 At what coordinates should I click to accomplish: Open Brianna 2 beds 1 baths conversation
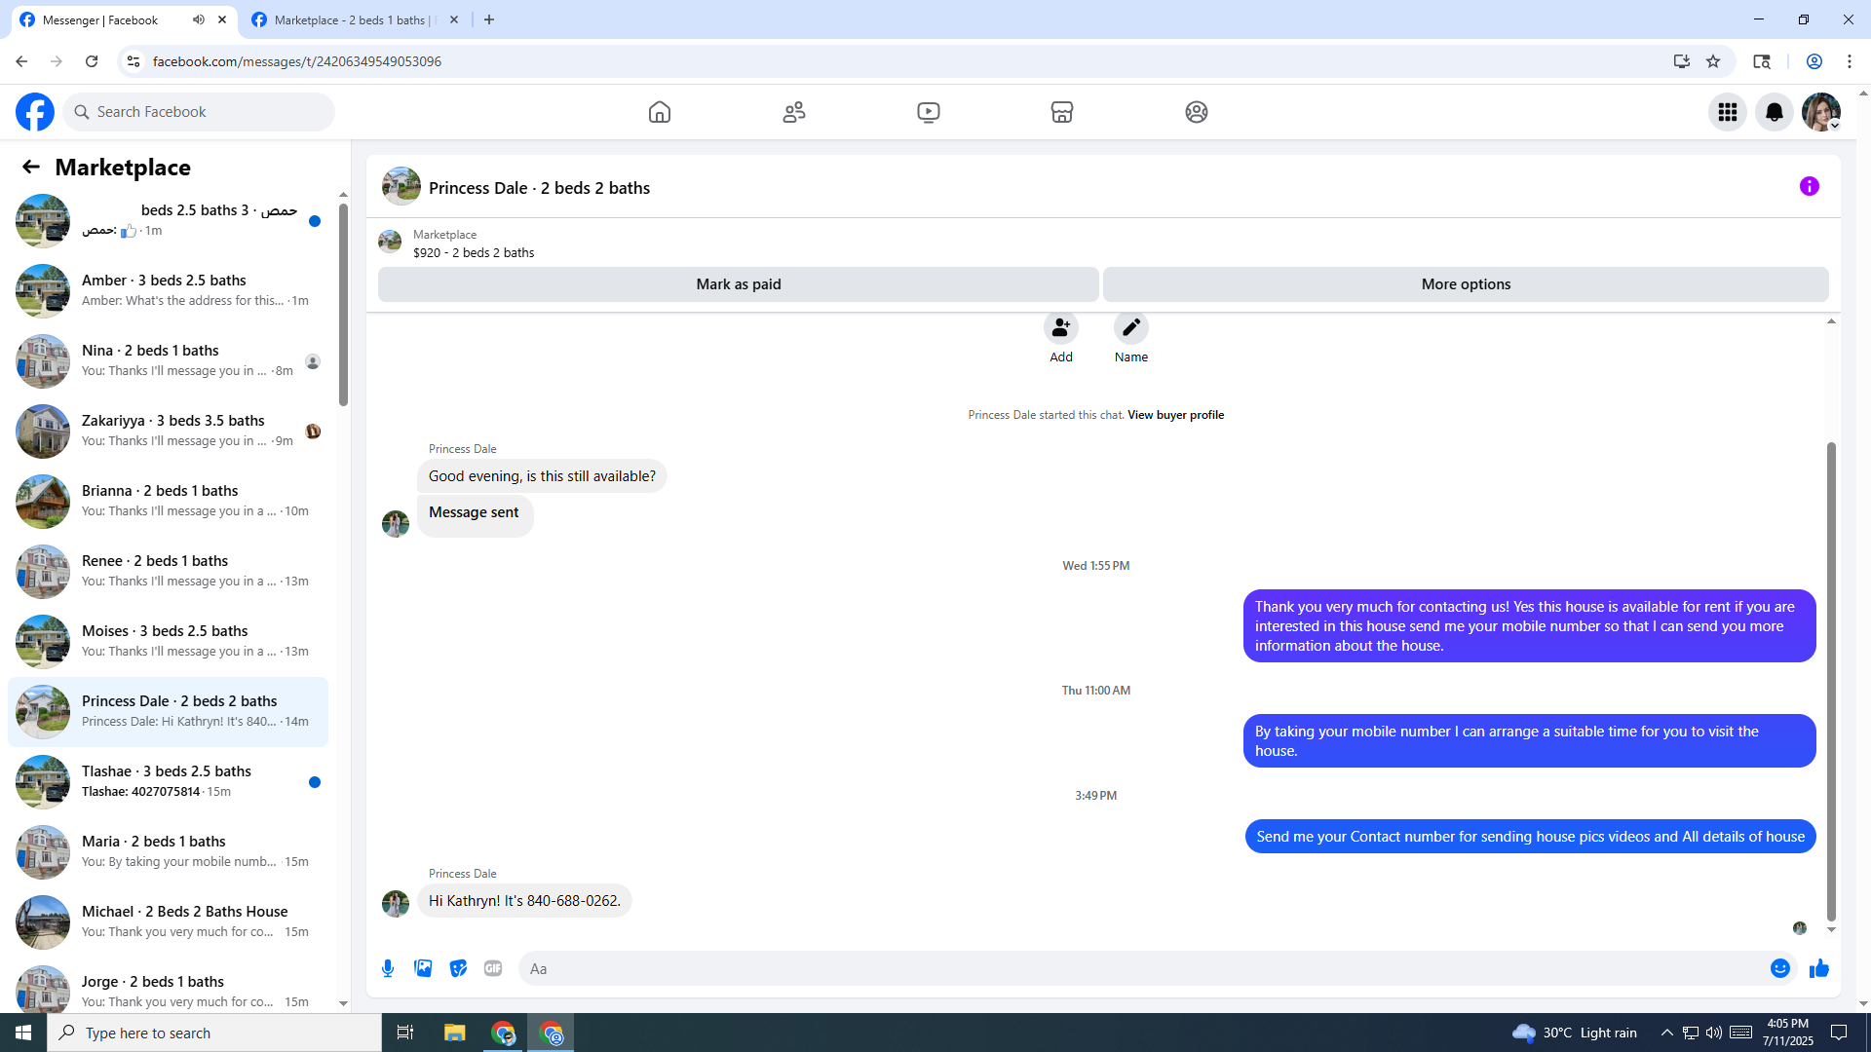168,501
